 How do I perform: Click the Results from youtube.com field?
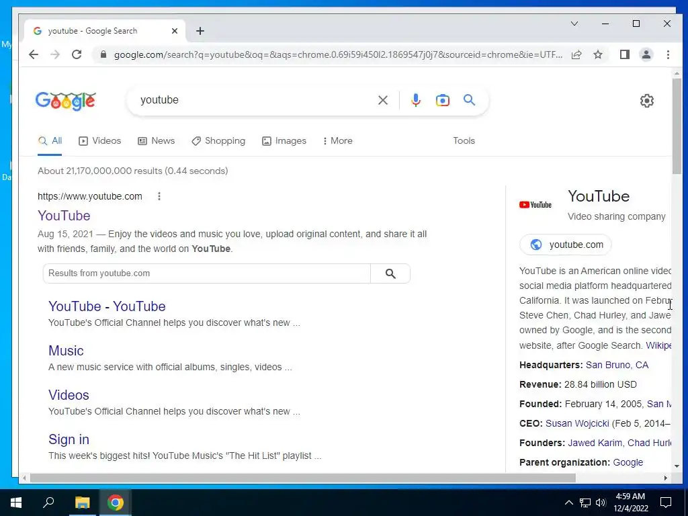(207, 273)
